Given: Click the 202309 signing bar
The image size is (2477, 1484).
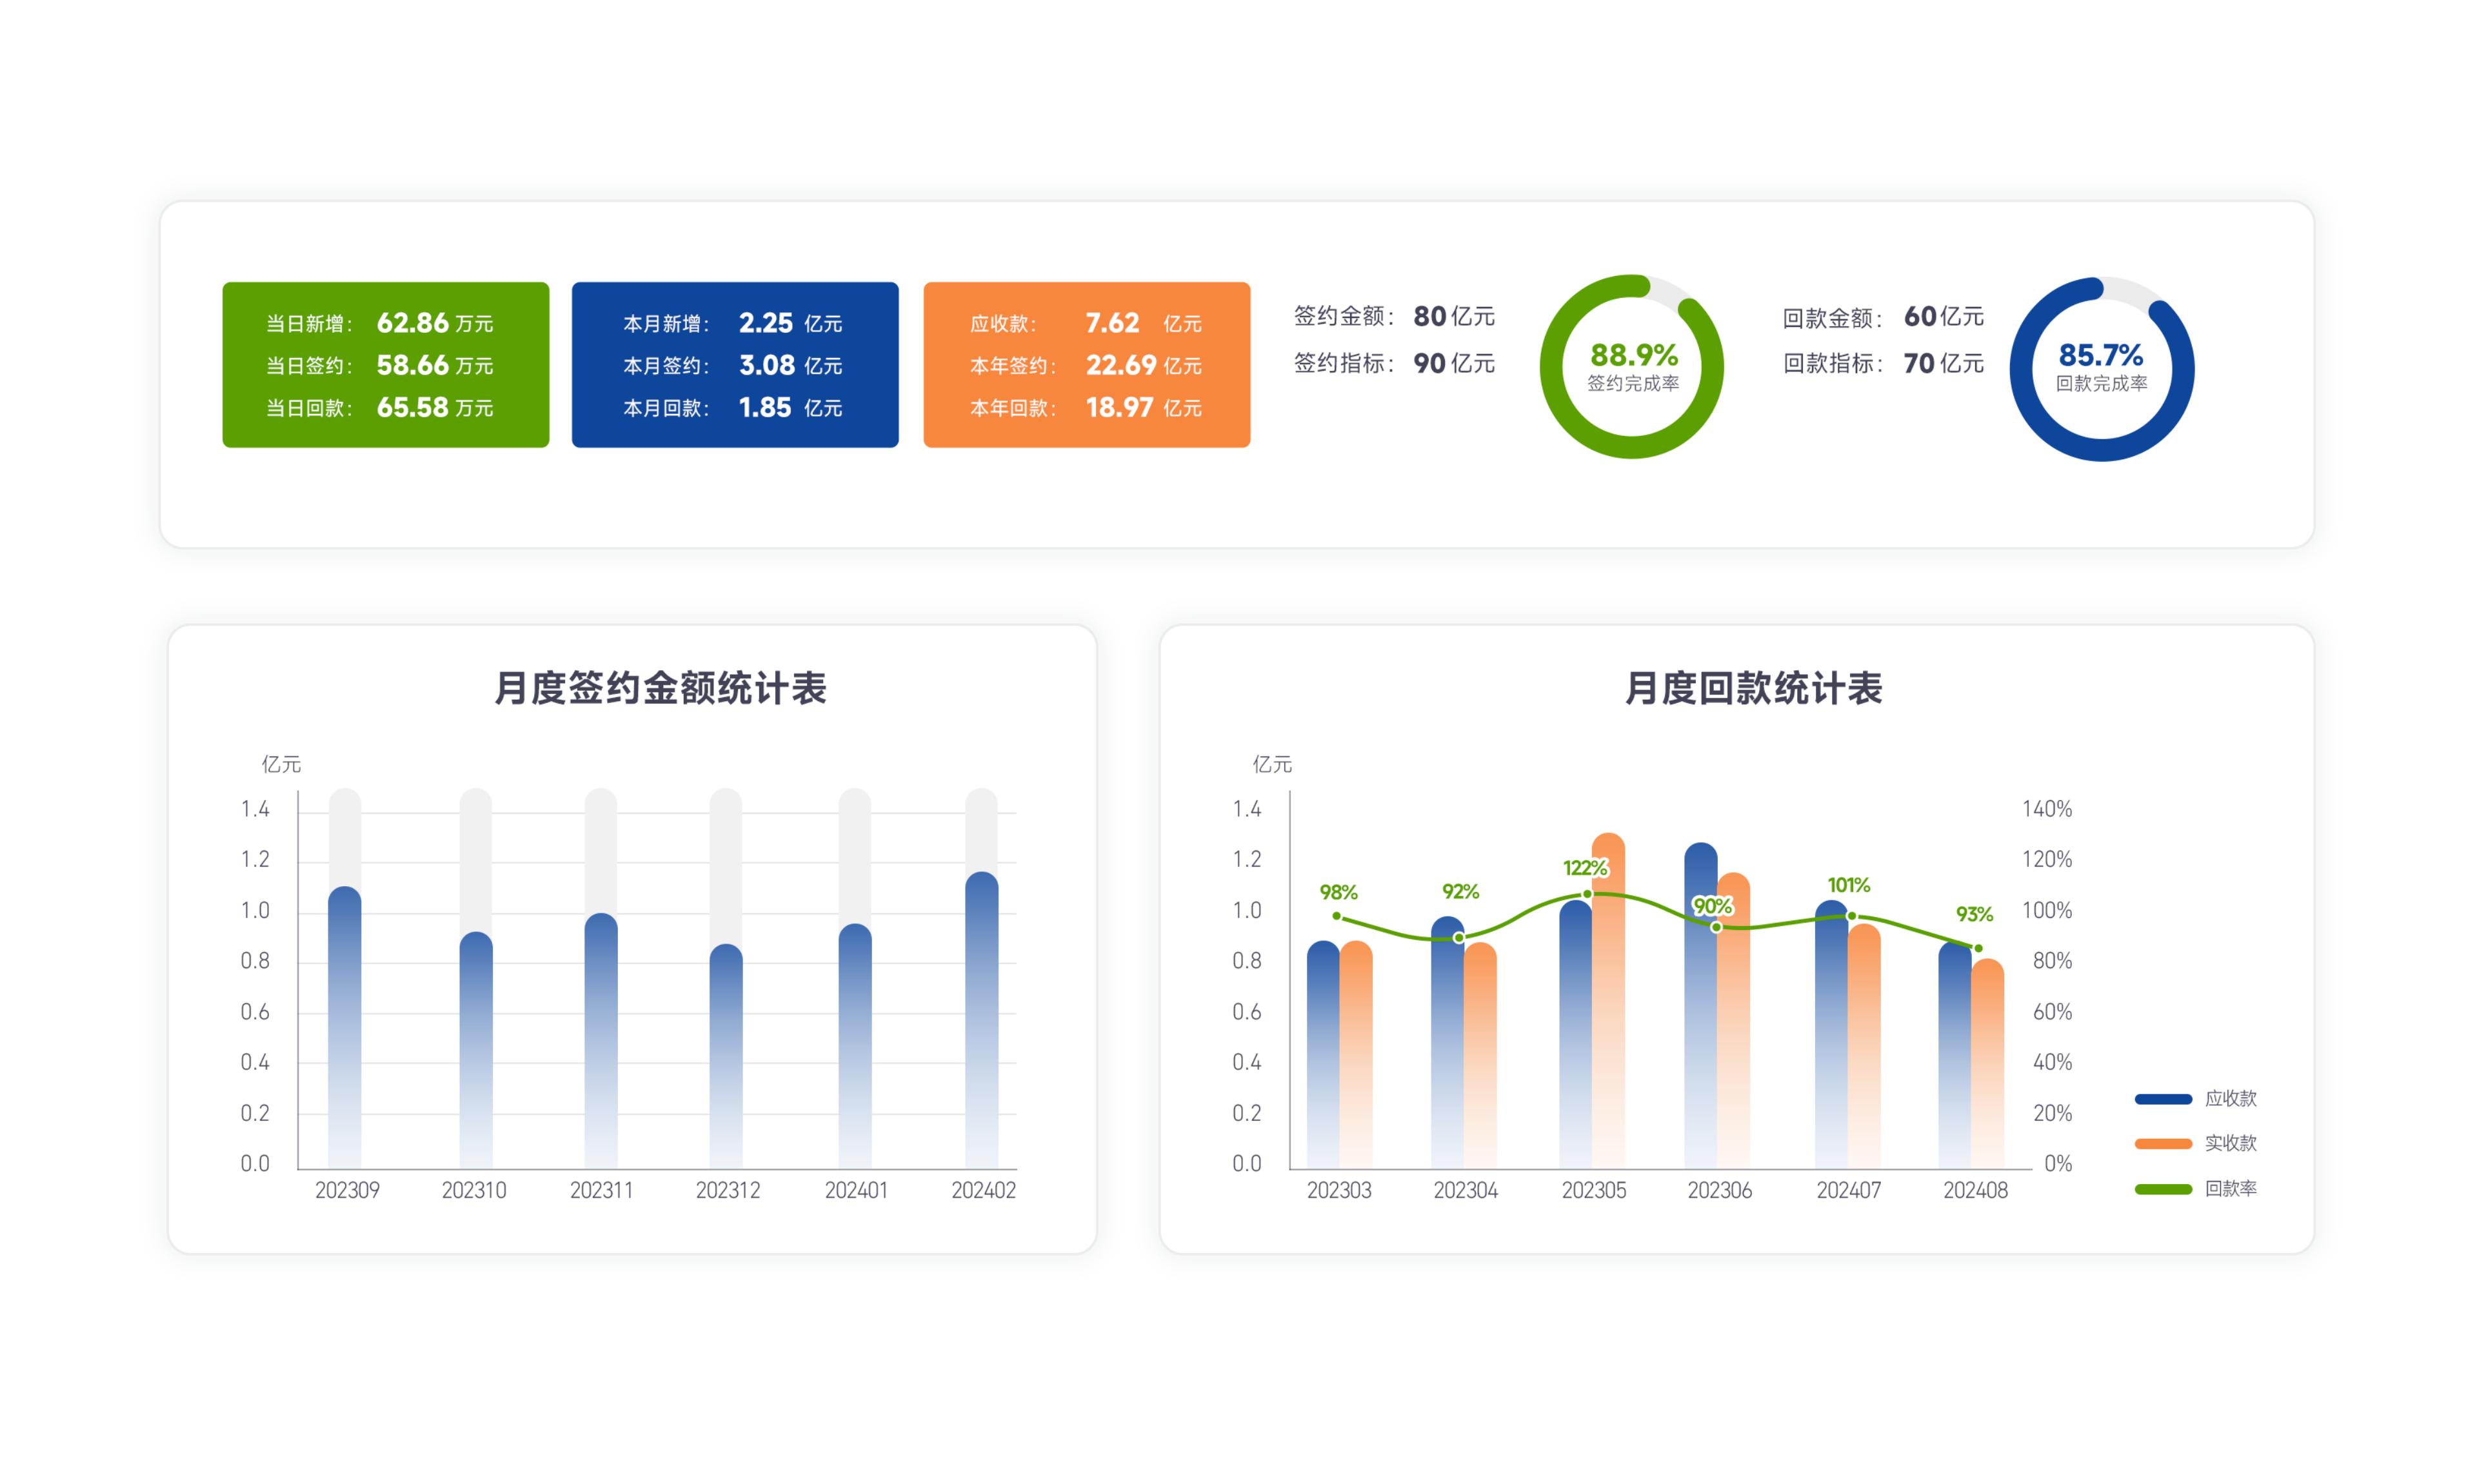Looking at the screenshot, I should click(345, 1027).
